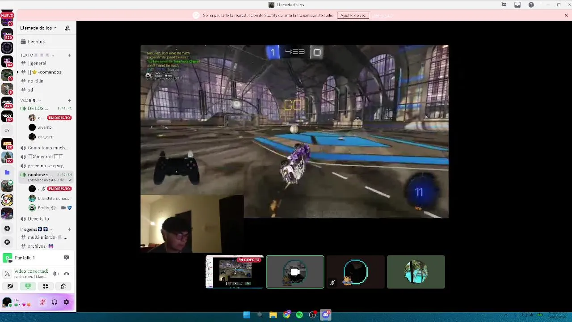Collapse the TEXTO category

tap(37, 55)
